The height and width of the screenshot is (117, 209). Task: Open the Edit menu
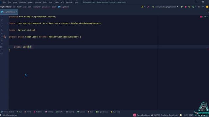(x=9, y=2)
